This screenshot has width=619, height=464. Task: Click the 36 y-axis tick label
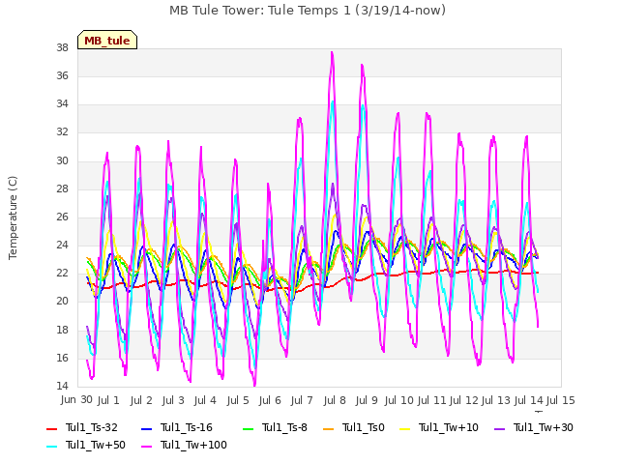pyautogui.click(x=62, y=76)
